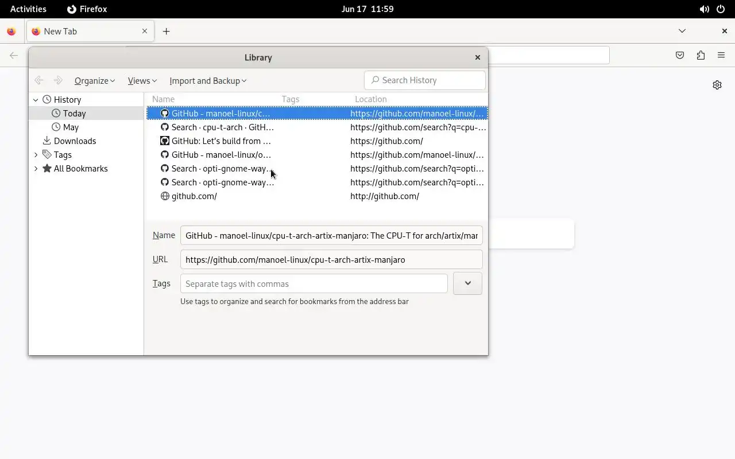The image size is (735, 459).
Task: Click into the URL text field
Action: (x=331, y=260)
